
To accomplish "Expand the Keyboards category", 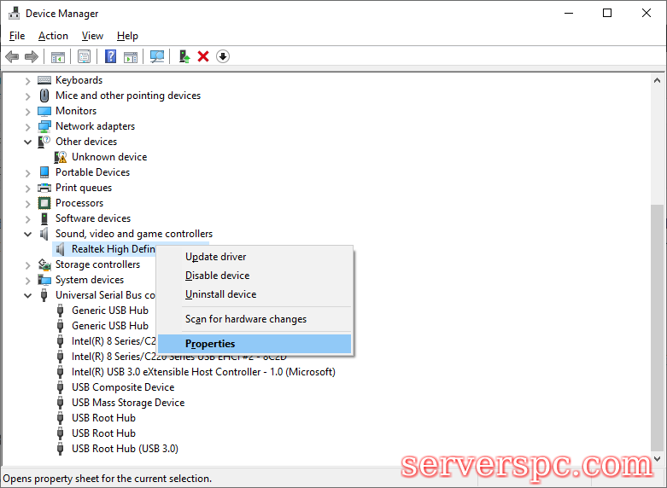I will coord(27,80).
